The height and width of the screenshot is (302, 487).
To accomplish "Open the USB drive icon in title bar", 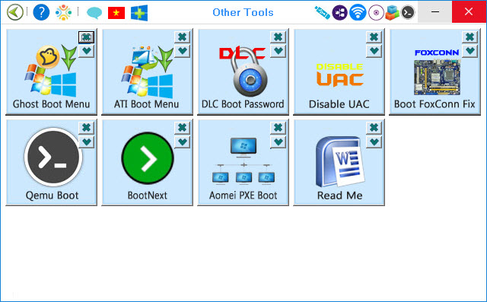I will point(322,12).
